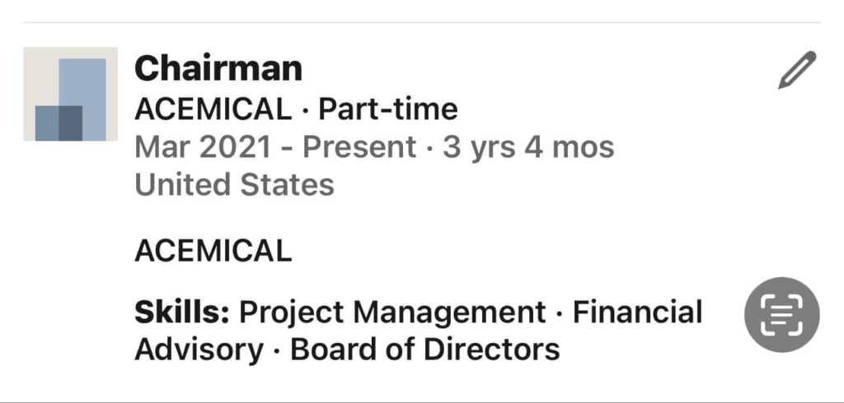Image resolution: width=844 pixels, height=403 pixels.
Task: Click the dark blue square in logo
Action: (x=59, y=123)
